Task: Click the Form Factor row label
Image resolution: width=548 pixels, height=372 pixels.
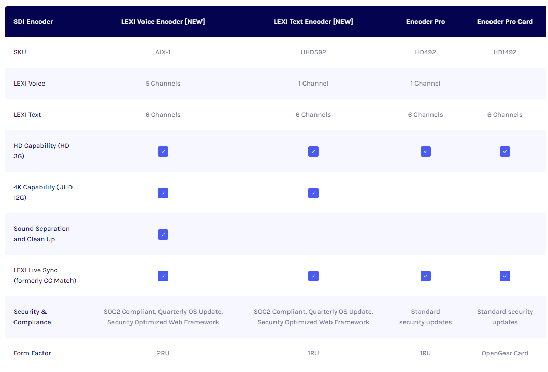Action: pos(32,353)
